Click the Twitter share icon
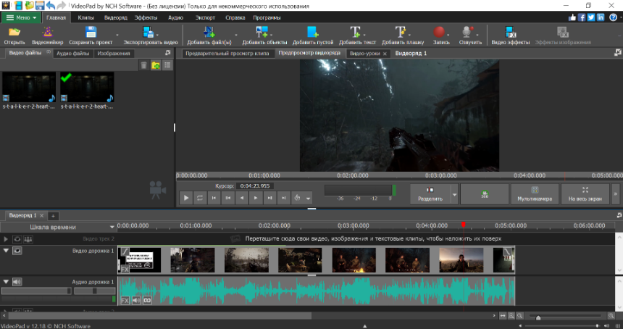 (591, 17)
